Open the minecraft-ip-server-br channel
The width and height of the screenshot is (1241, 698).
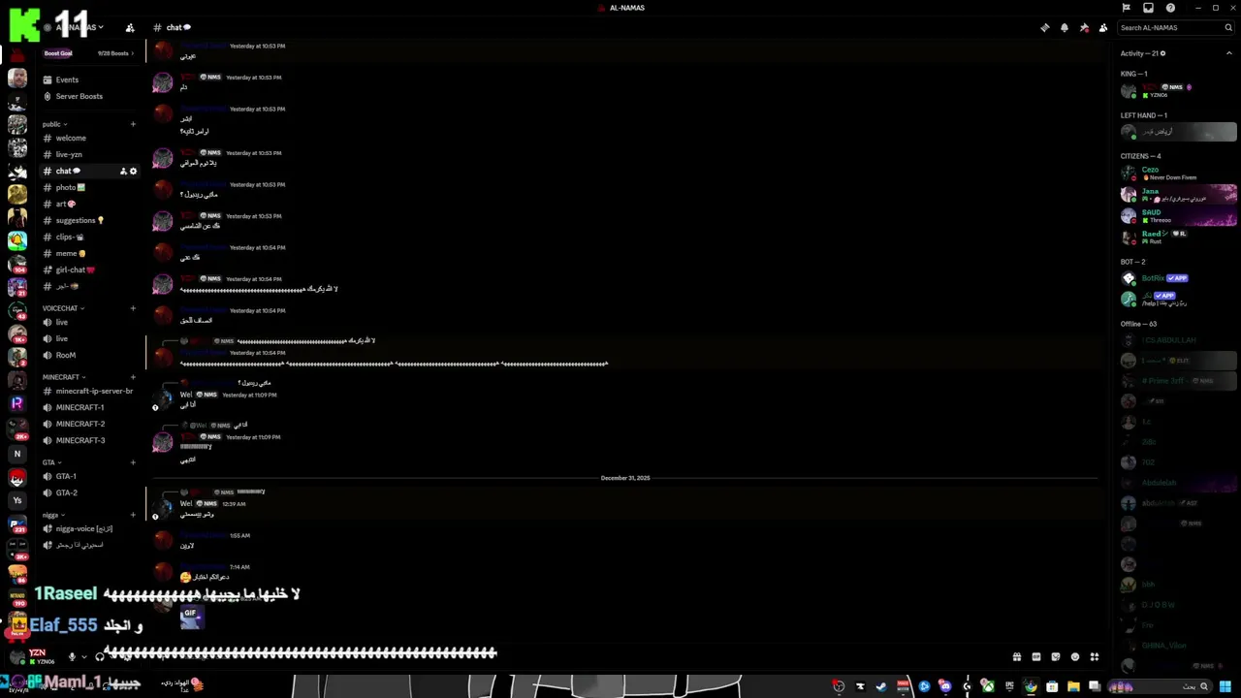tap(89, 391)
